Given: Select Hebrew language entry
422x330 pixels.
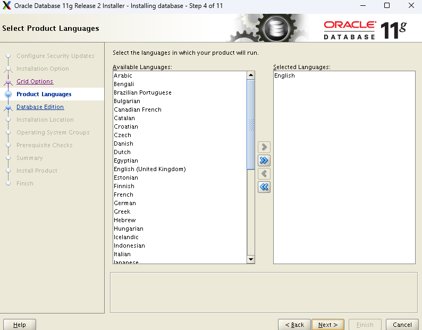Looking at the screenshot, I should point(180,220).
